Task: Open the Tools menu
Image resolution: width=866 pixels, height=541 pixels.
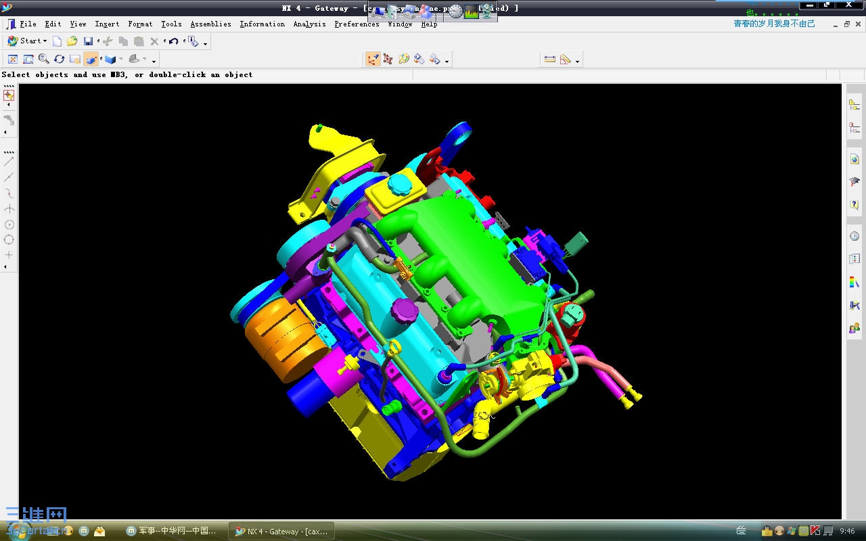Action: pyautogui.click(x=171, y=24)
